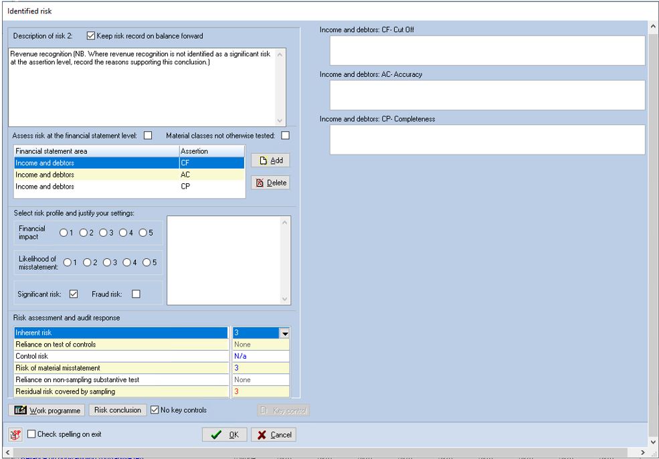Screen dimensions: 659x459
Task: Select the Inherent risk row
Action: [x=121, y=333]
